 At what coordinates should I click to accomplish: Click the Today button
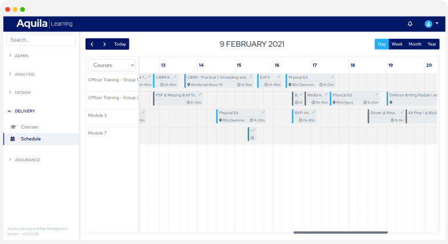tap(120, 44)
